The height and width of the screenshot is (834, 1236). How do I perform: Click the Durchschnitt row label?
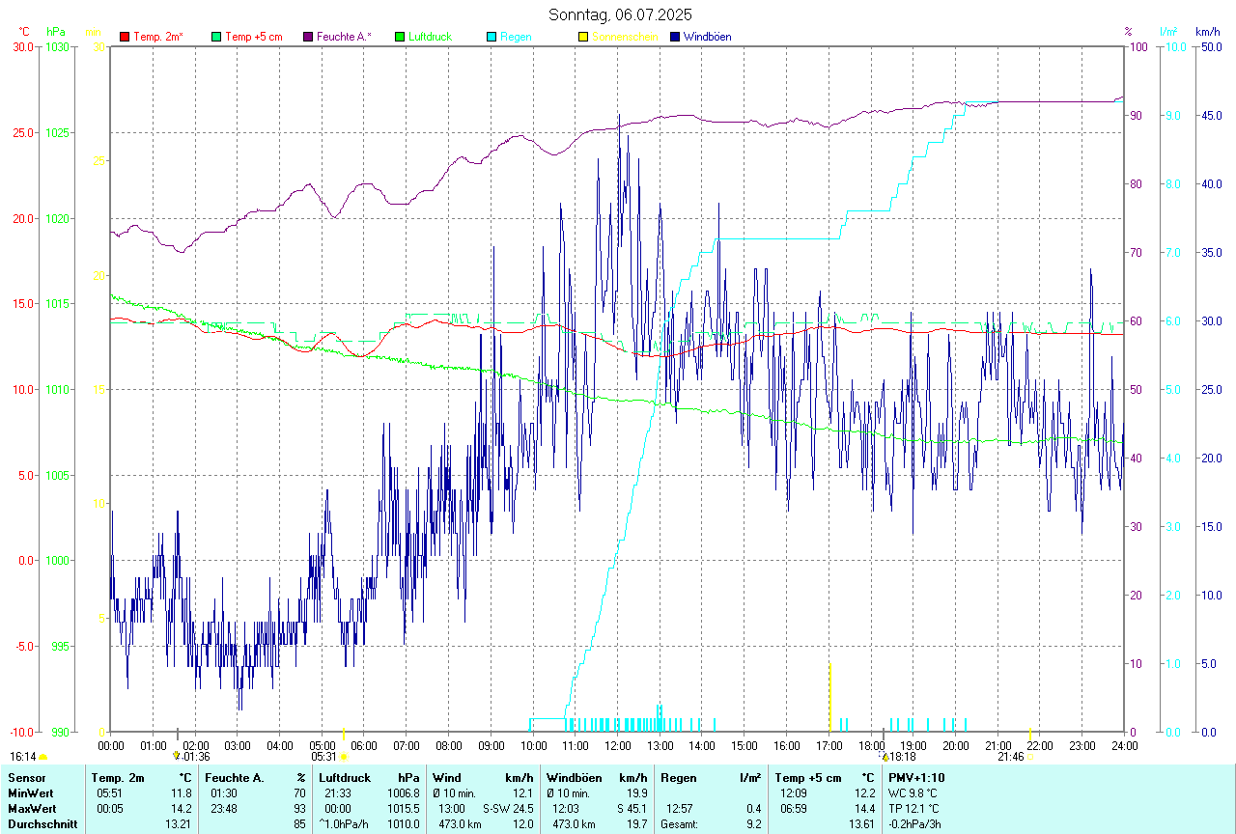point(42,824)
